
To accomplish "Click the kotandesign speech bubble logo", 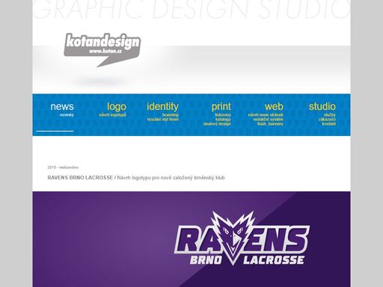I will click(x=102, y=50).
